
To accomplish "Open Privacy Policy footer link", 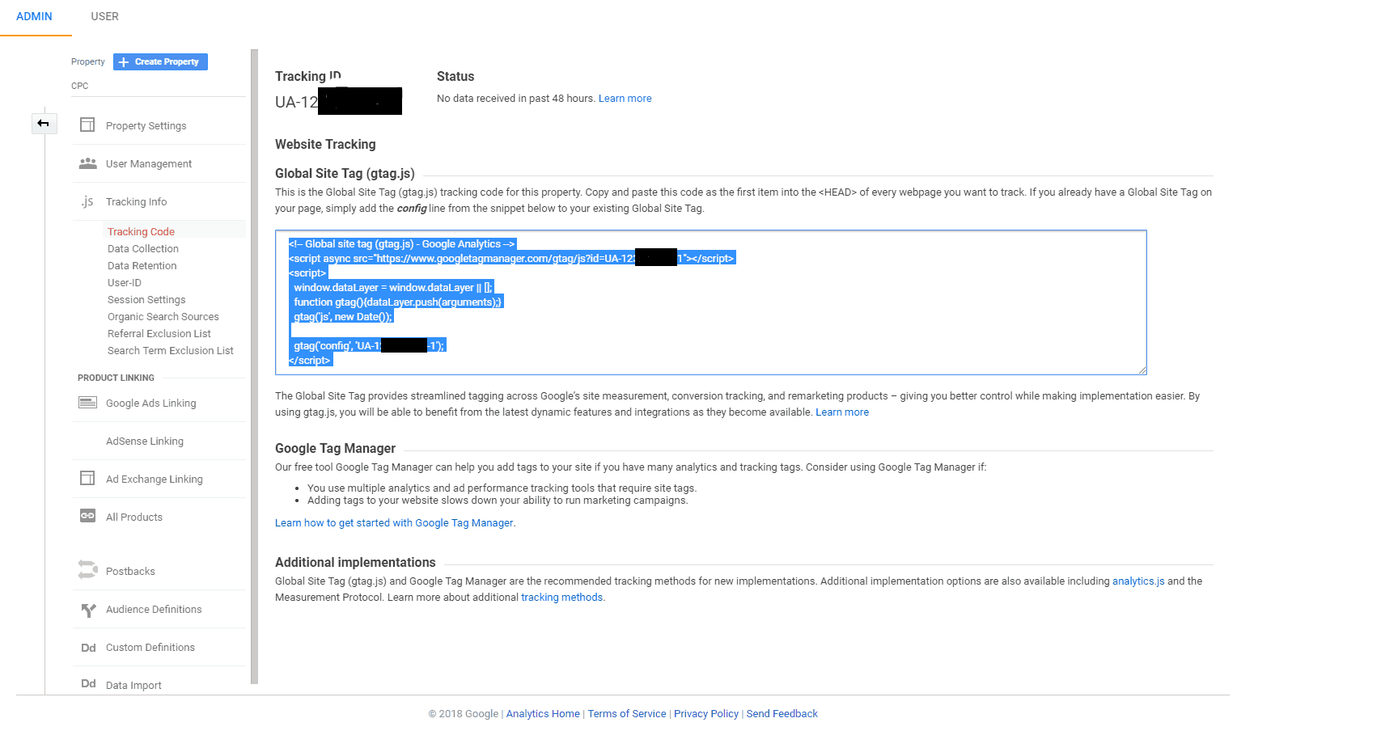I will [706, 714].
